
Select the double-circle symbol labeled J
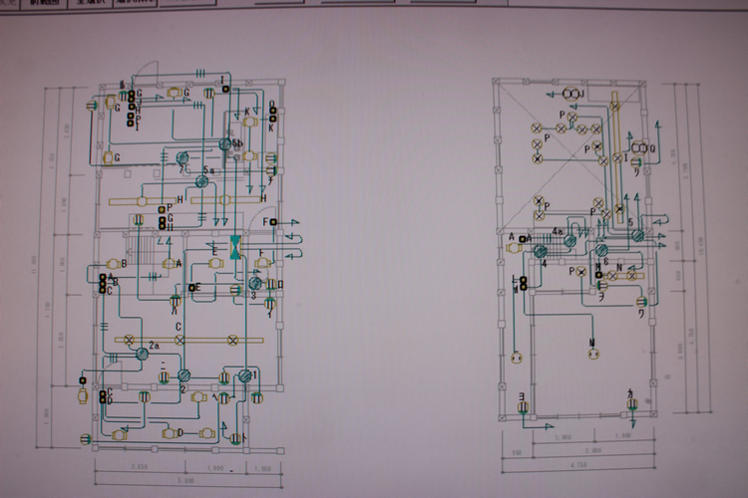click(571, 93)
